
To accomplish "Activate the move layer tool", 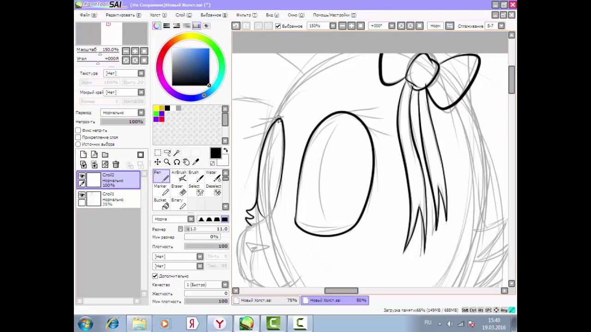I will point(158,162).
